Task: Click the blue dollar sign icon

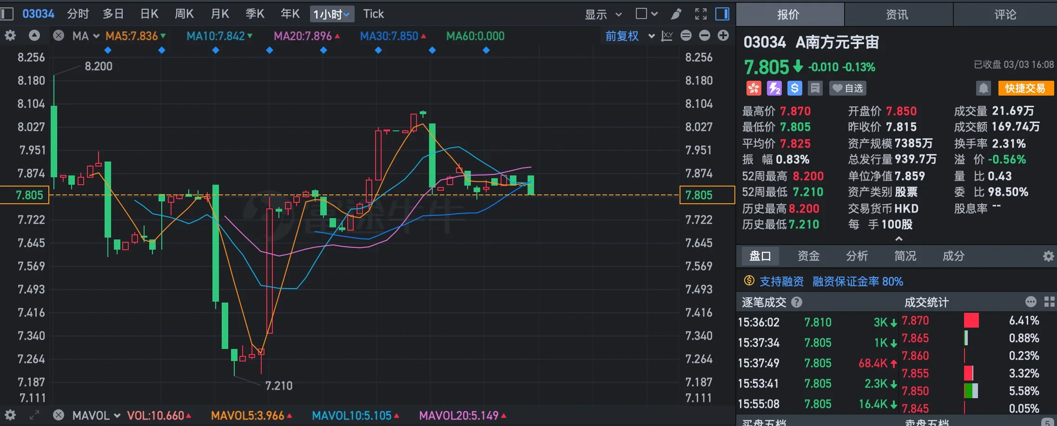Action: point(794,88)
